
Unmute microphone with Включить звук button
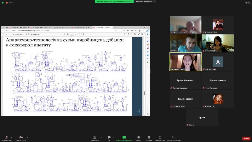point(7,138)
